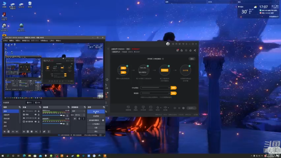Expand microphone options arrow in Douyu toolbar
The image size is (281, 158).
161,108
